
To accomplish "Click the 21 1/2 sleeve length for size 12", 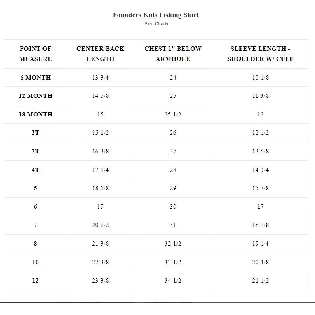I will click(260, 280).
